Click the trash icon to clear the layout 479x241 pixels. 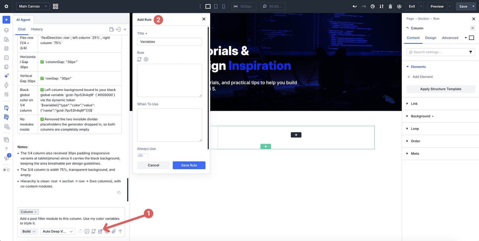390,6
